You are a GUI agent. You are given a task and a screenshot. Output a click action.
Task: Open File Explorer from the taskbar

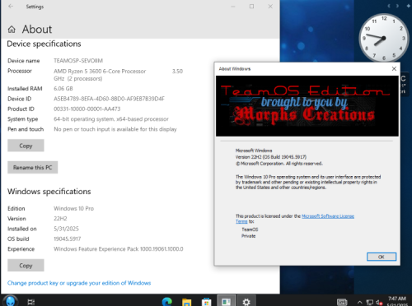pos(187,302)
